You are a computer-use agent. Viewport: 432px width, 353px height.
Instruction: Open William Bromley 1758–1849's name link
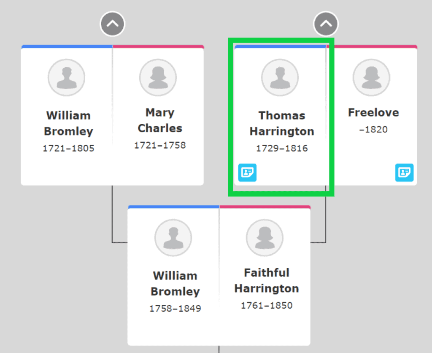click(x=175, y=283)
